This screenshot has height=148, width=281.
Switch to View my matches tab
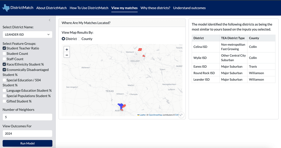[124, 8]
